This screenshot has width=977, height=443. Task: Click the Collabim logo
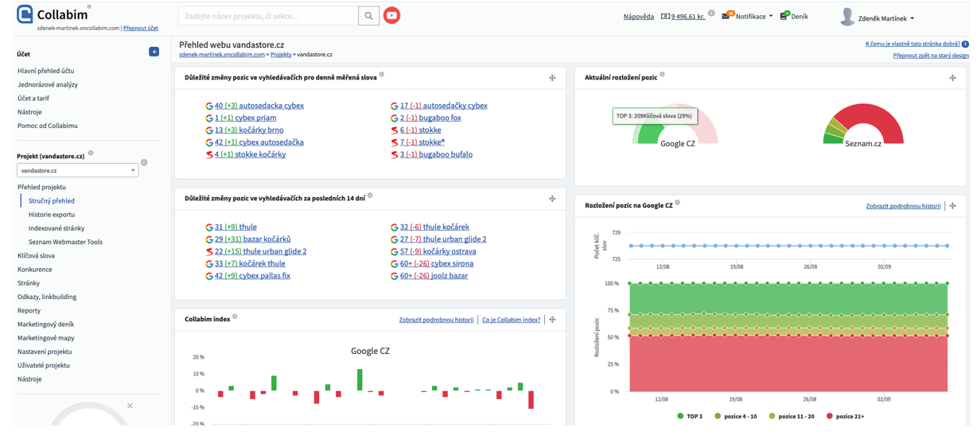click(53, 14)
